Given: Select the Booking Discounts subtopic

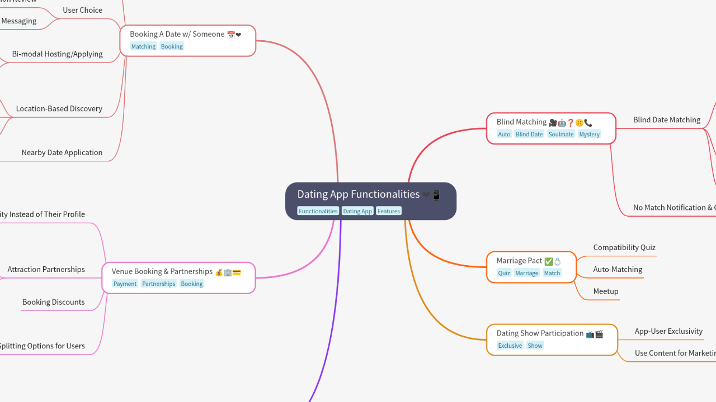Looking at the screenshot, I should coord(54,302).
